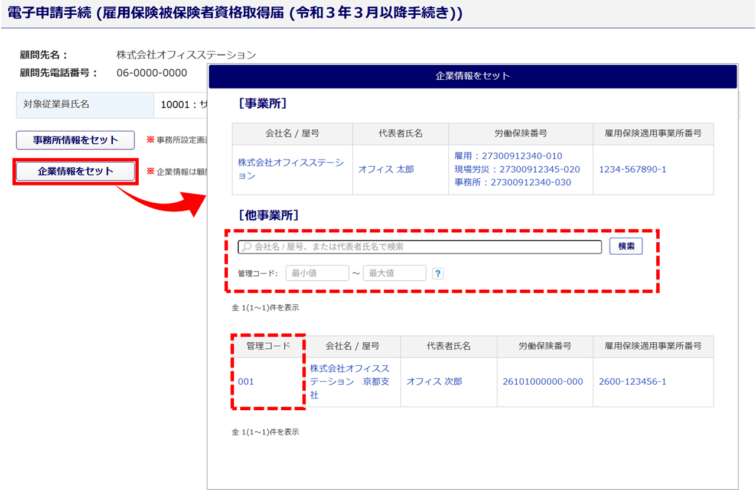756x490 pixels.
Task: Select 雇用保険適用事業所番号 1234-567890-1
Action: coord(633,169)
